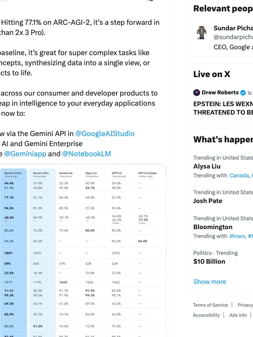
Task: Open the Privacy link in the footer
Action: tap(245, 305)
